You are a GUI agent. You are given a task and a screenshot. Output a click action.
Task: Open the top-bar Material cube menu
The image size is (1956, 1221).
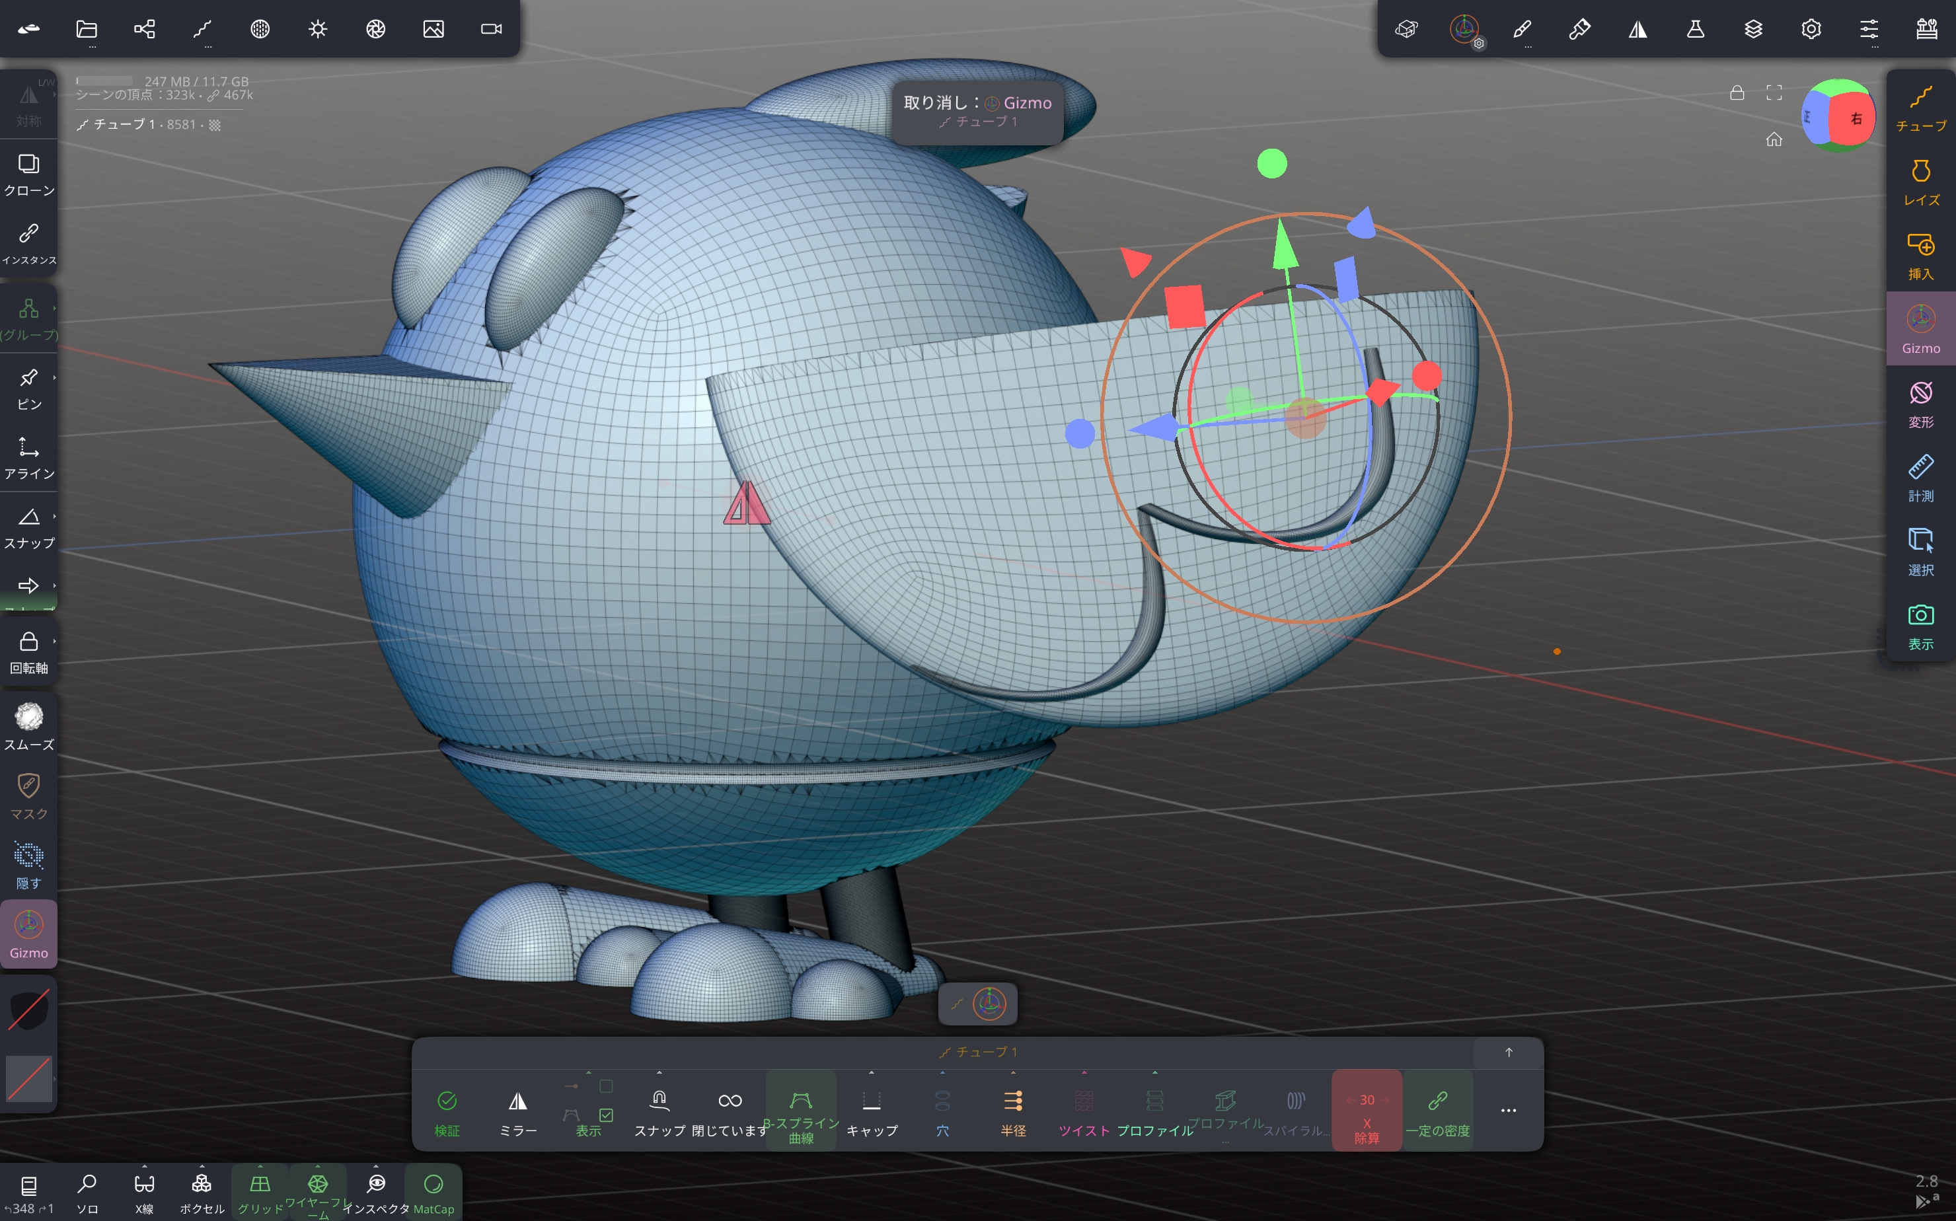tap(1406, 29)
